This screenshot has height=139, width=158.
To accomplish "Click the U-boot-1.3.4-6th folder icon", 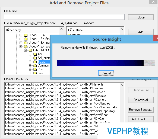I will pos(26,39).
